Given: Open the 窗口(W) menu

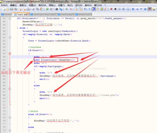Looking at the screenshot, I should pyautogui.click(x=98, y=5).
